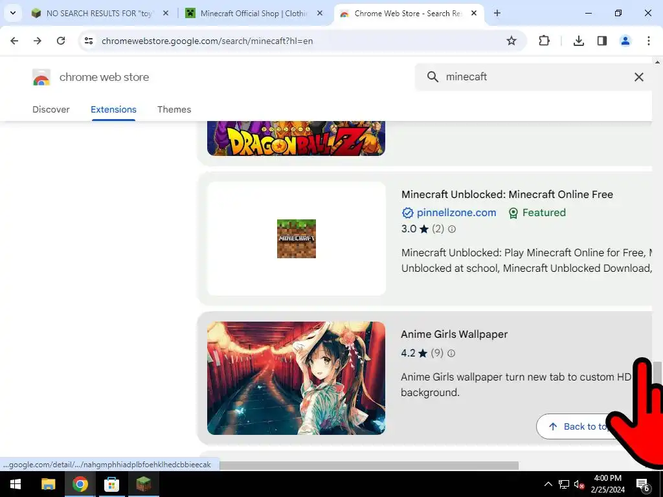Viewport: 663px width, 497px height.
Task: Open the notification center icon
Action: click(x=643, y=485)
